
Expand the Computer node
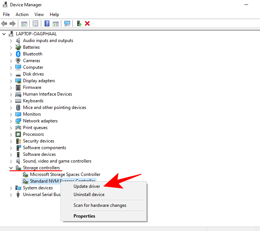point(11,68)
